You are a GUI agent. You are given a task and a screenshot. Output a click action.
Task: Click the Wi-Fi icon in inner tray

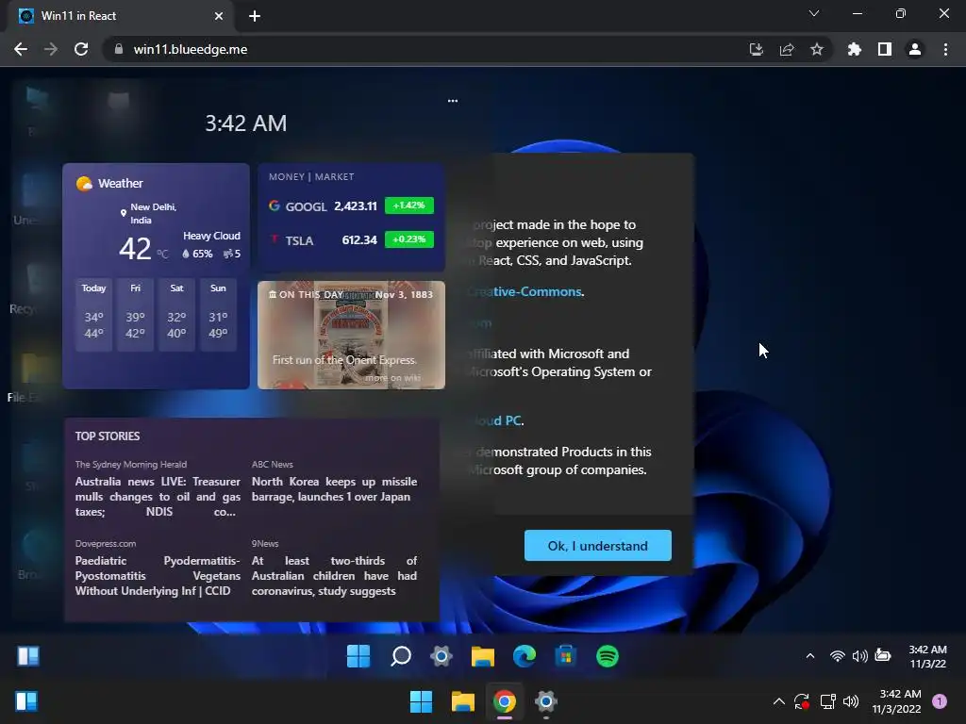pos(837,656)
